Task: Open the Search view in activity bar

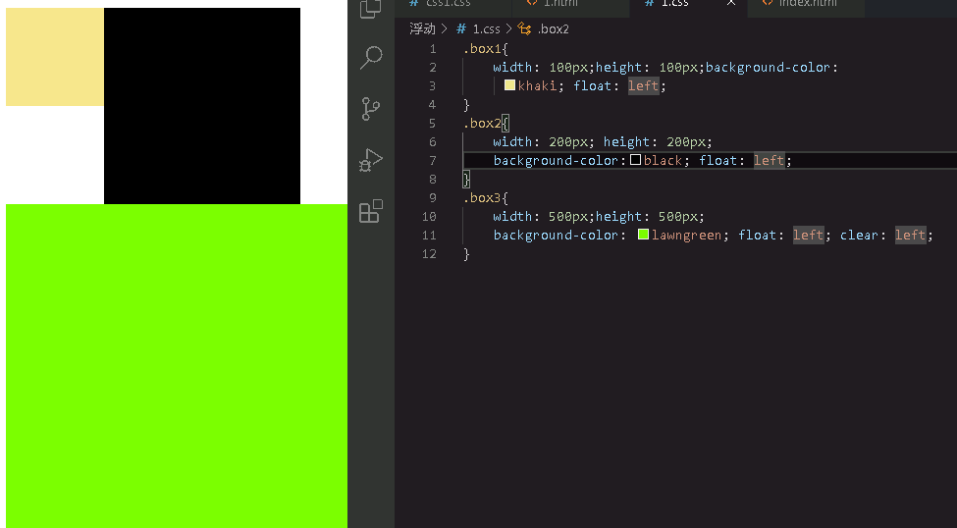Action: tap(370, 57)
